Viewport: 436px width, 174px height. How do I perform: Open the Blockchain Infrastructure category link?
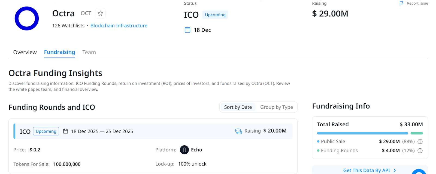point(119,26)
